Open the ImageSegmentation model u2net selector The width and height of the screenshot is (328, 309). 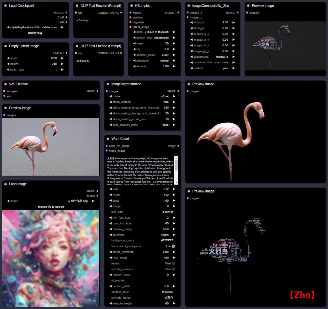(x=142, y=96)
